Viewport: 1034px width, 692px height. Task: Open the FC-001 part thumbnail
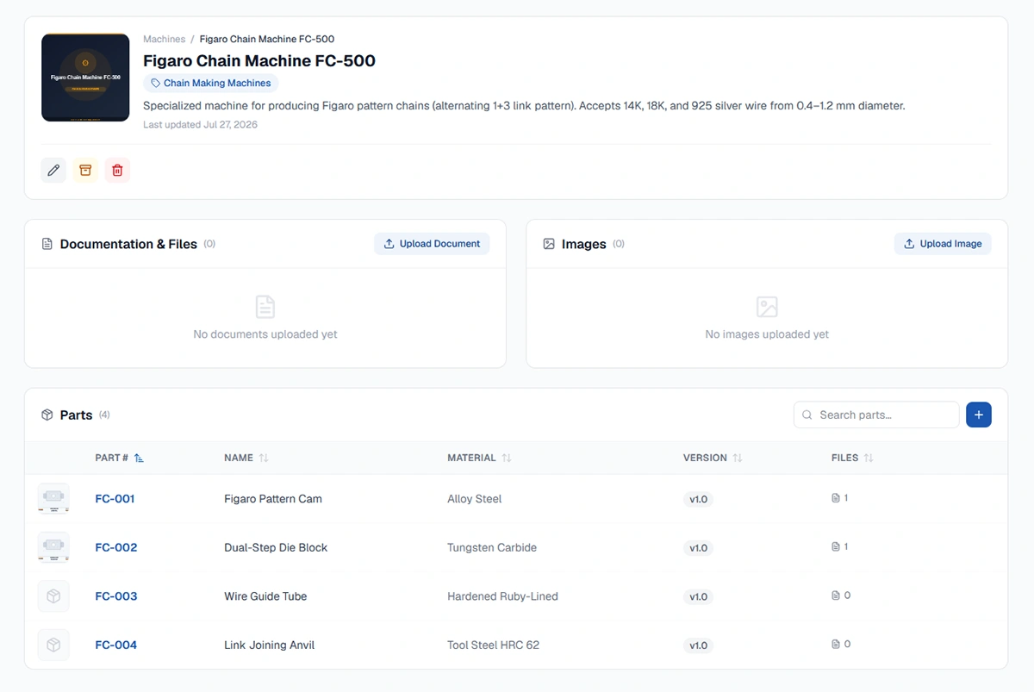click(x=53, y=499)
